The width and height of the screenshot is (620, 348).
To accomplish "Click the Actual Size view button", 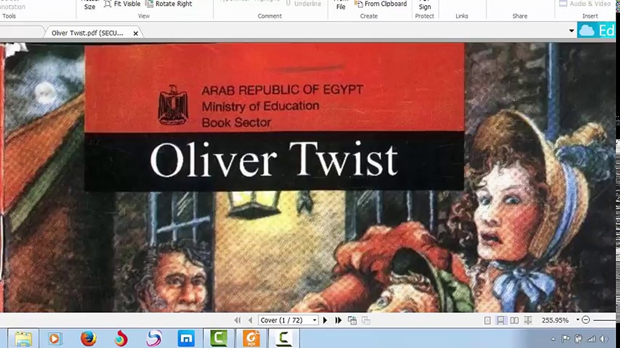I will point(90,5).
